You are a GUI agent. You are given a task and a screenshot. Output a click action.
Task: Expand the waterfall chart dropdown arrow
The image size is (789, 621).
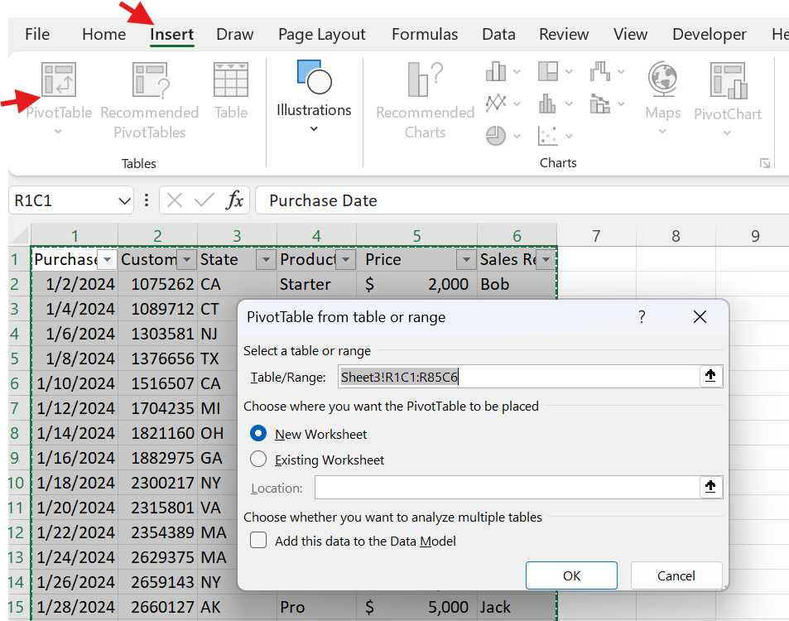tap(621, 71)
